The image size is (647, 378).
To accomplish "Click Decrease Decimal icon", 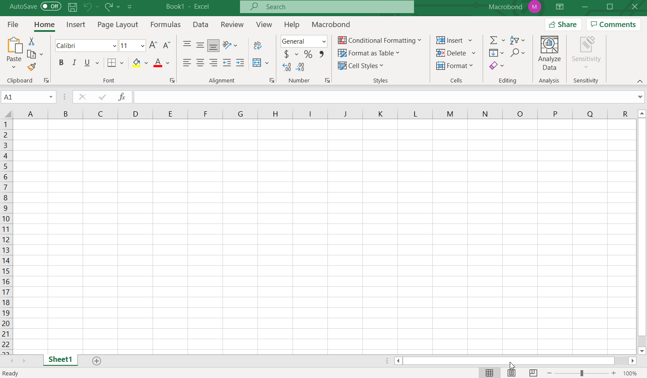I will coord(300,67).
